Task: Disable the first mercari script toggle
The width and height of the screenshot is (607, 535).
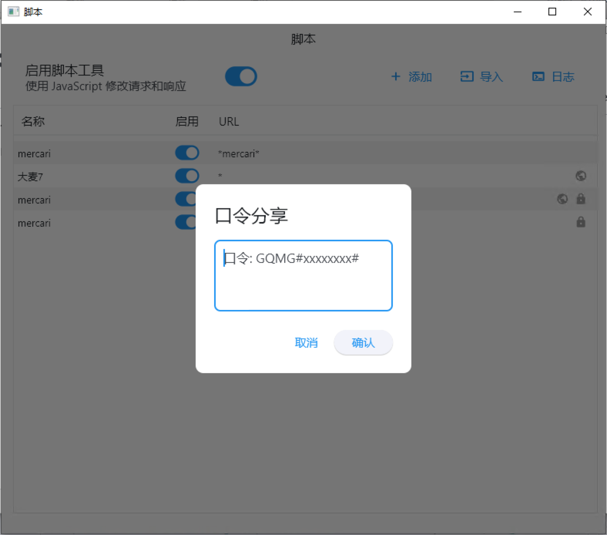Action: pyautogui.click(x=187, y=153)
